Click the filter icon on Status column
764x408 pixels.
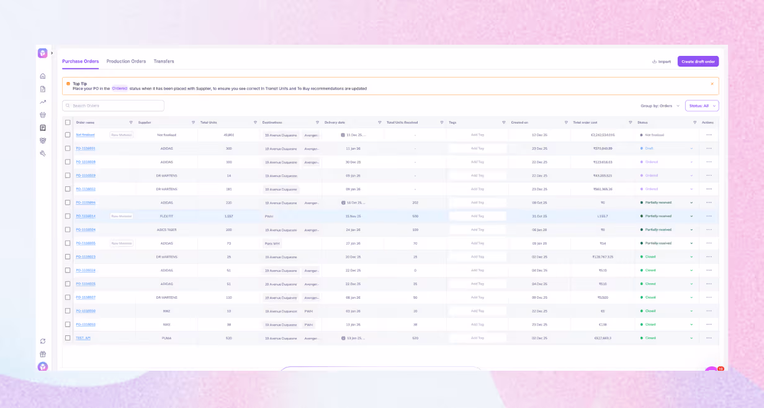(694, 122)
